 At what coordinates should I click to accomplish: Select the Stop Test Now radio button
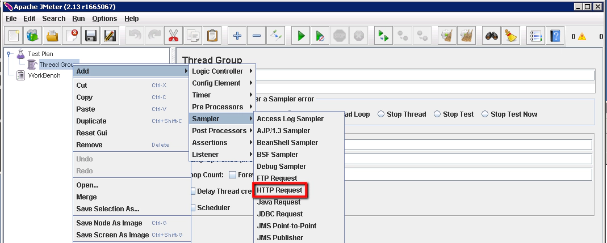[x=485, y=114]
